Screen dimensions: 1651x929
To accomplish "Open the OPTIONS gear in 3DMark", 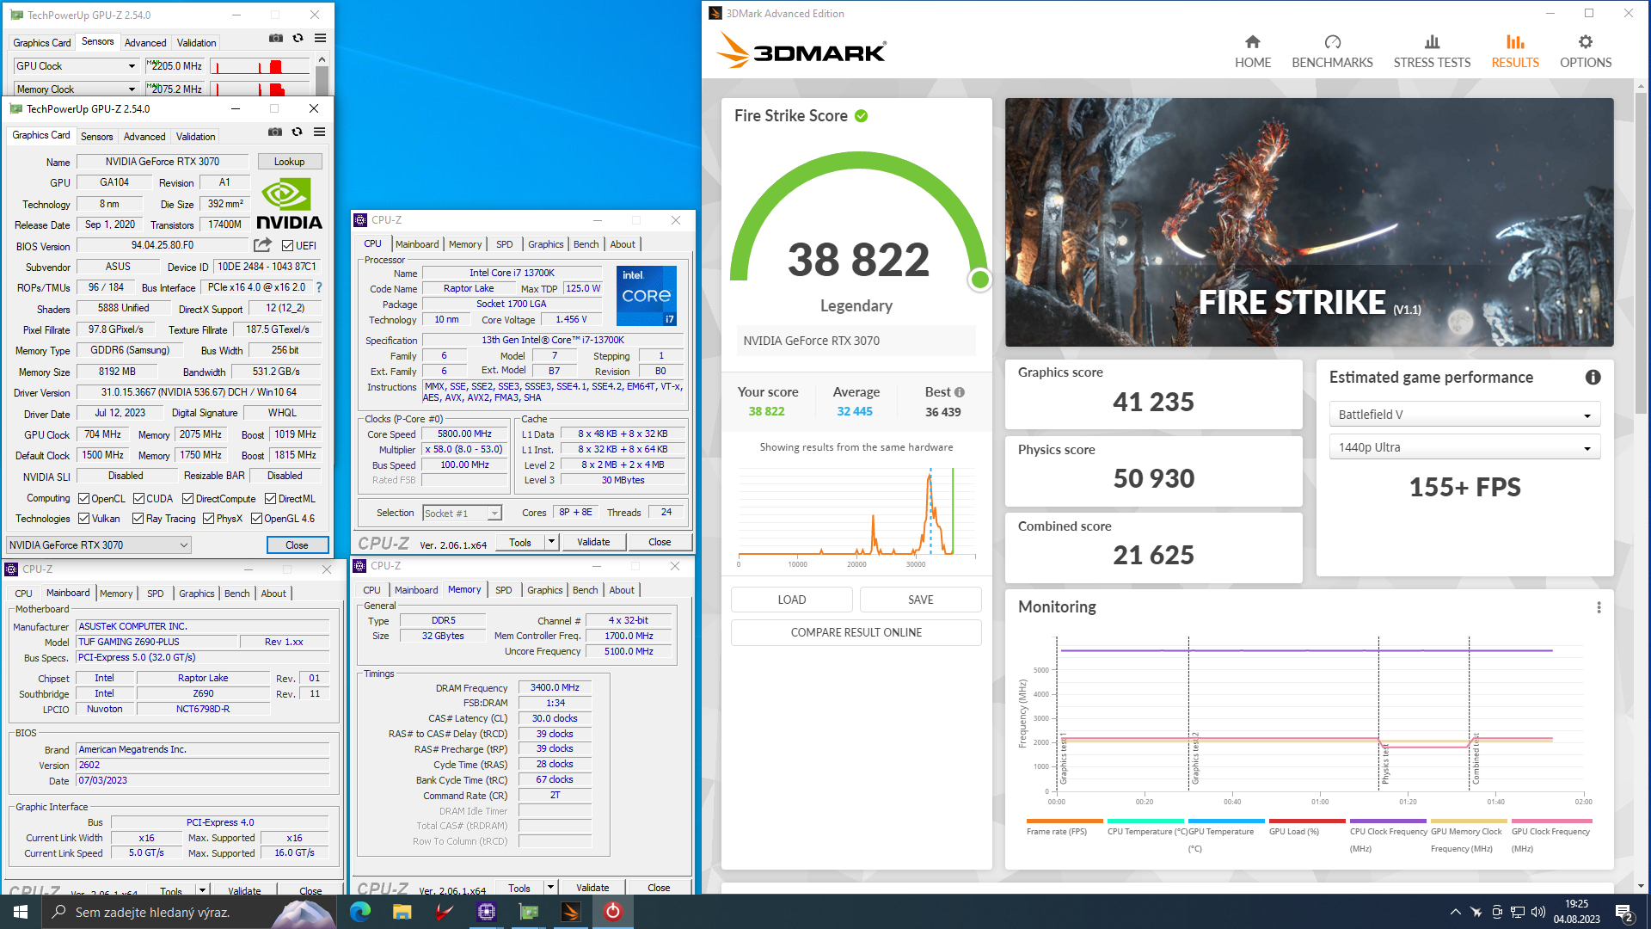I will (1586, 52).
